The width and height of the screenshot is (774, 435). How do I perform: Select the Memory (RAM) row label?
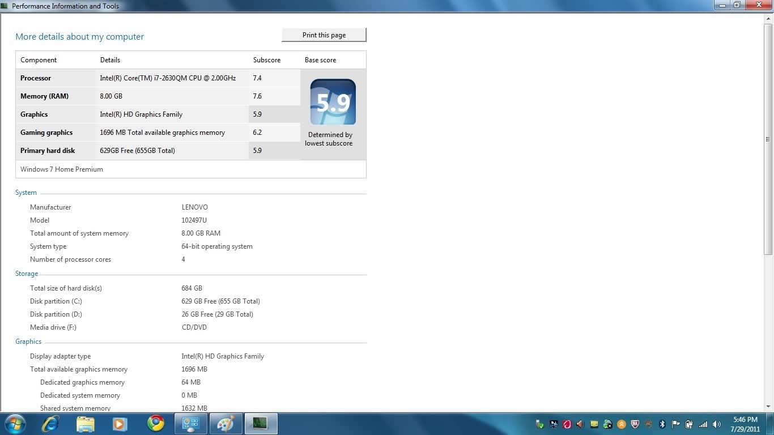(x=44, y=96)
